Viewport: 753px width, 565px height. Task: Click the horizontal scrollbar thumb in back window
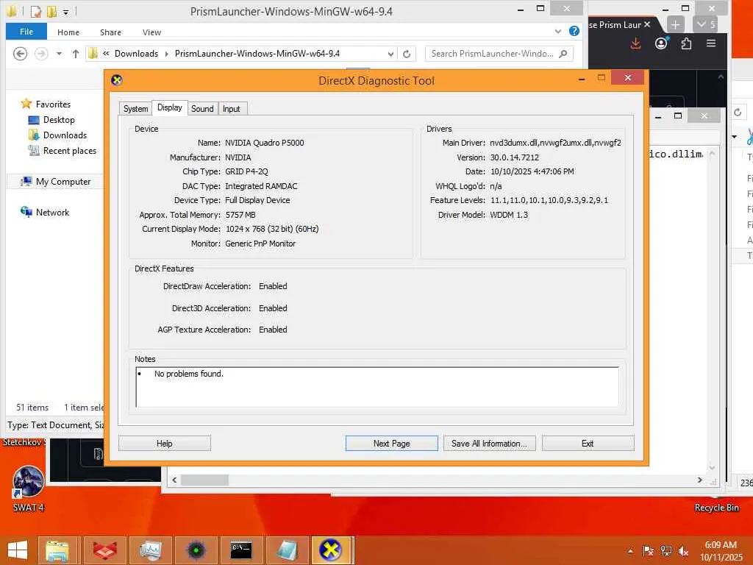tap(204, 480)
